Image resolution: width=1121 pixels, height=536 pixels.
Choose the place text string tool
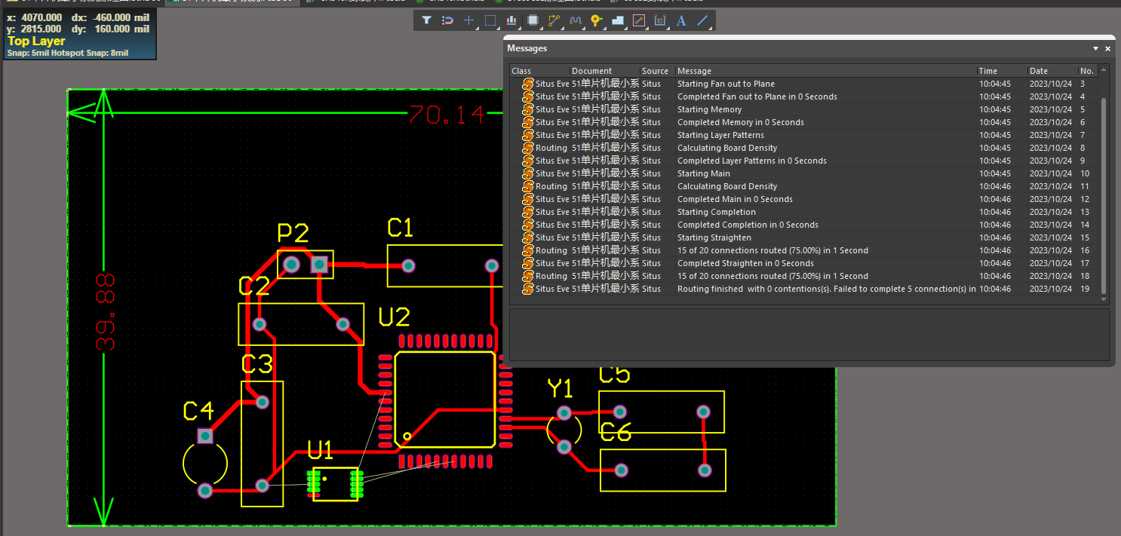pos(681,20)
